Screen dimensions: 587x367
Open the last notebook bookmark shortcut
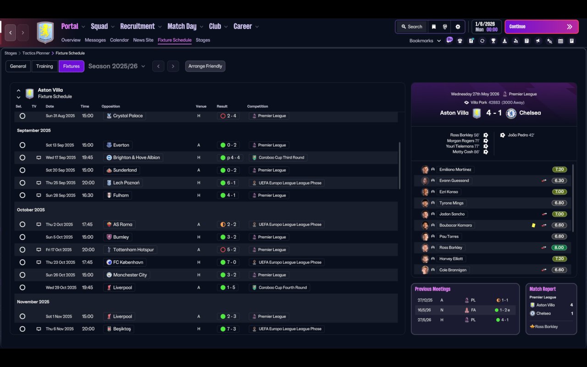coord(572,41)
